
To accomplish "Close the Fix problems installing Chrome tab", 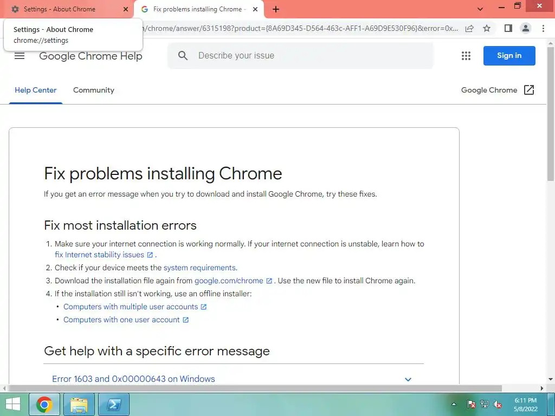I will (x=255, y=9).
